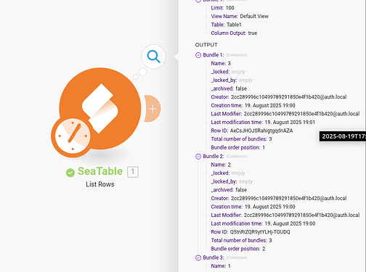Add another module with plus handle
Image resolution: width=366 pixels, height=272 pixels.
point(152,109)
